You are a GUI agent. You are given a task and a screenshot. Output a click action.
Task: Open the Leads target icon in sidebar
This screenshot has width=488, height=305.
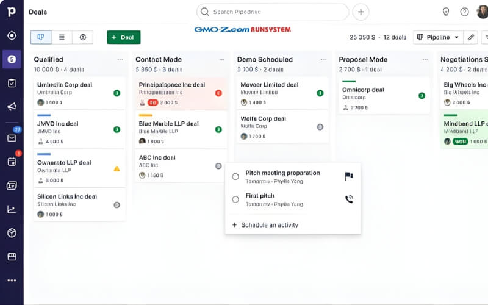pos(12,35)
